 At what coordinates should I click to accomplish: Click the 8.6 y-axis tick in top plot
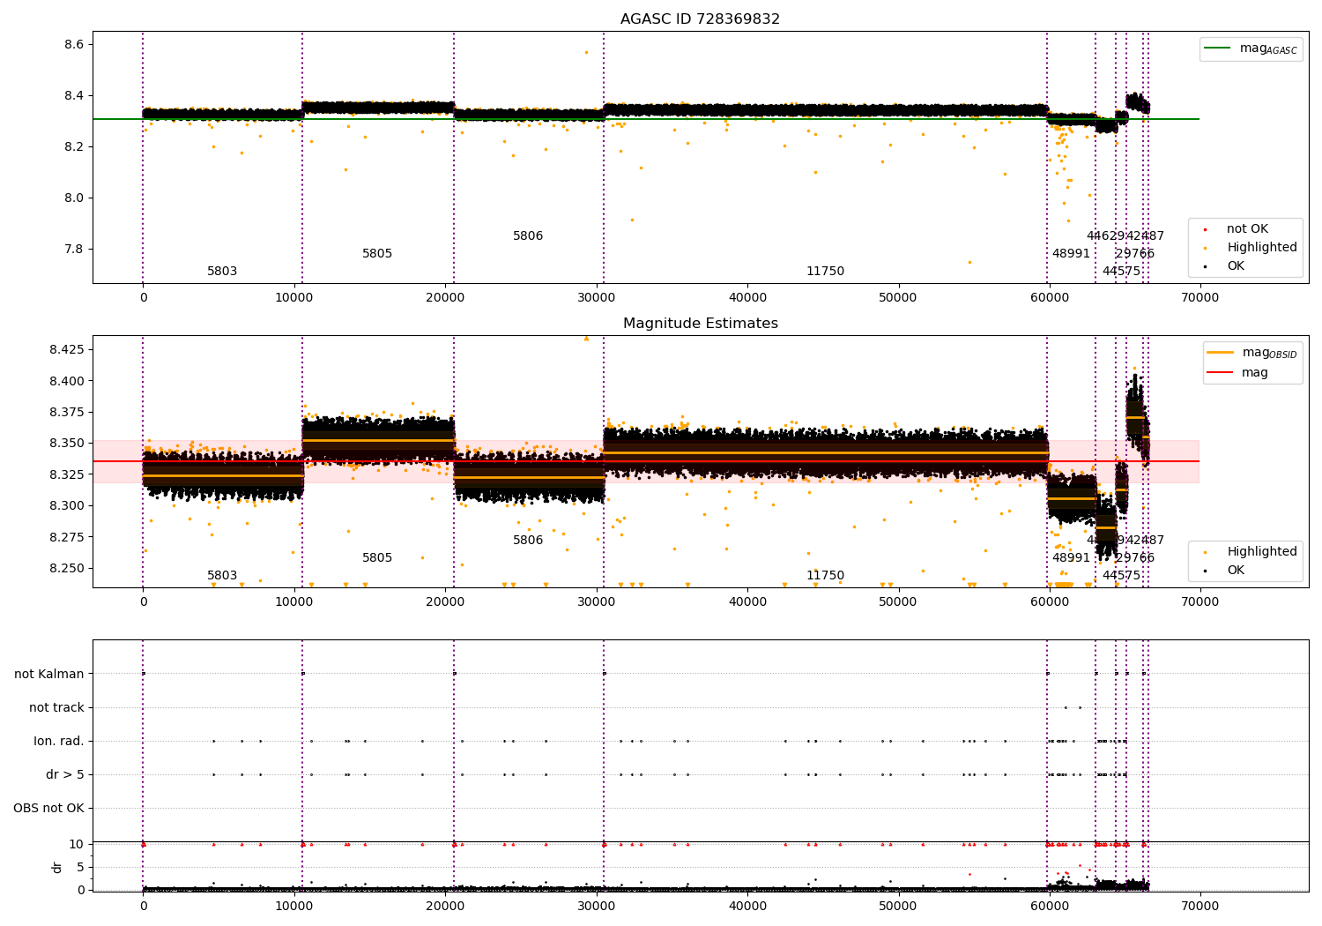74,44
